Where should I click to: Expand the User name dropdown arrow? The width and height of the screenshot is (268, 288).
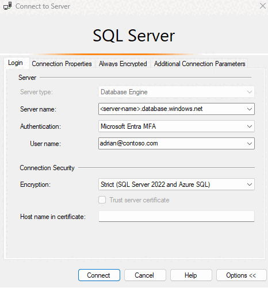[250, 144]
